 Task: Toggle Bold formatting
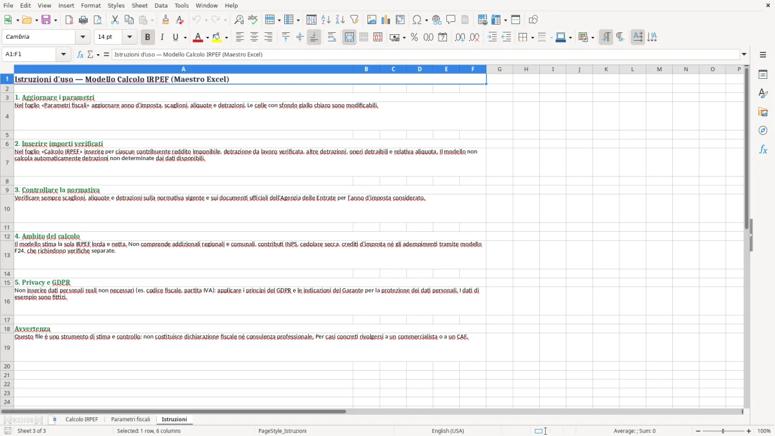tap(147, 37)
